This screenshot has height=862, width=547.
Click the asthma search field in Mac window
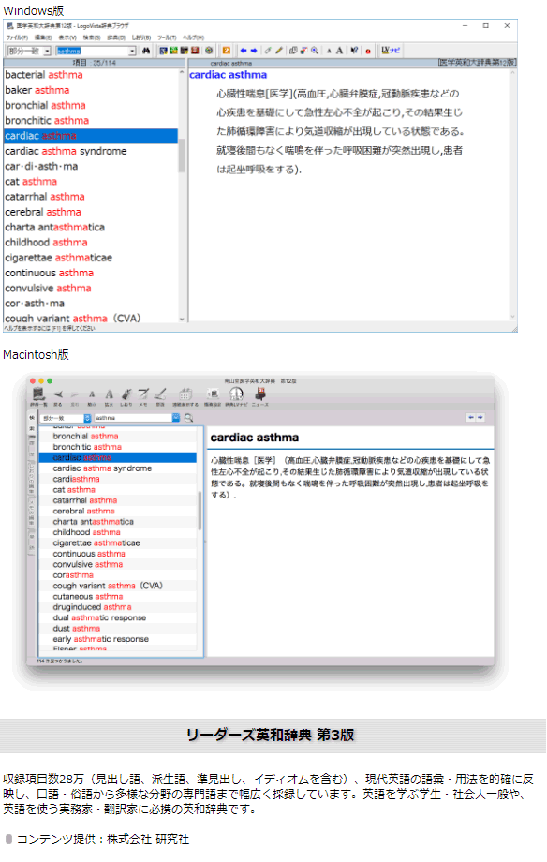tap(134, 419)
